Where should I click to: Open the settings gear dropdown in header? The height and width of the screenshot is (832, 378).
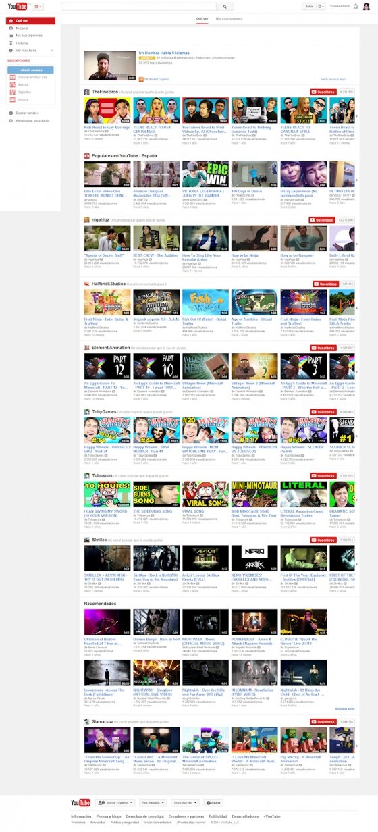tap(321, 6)
